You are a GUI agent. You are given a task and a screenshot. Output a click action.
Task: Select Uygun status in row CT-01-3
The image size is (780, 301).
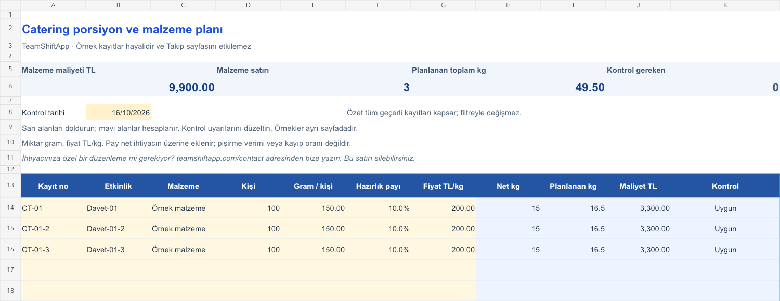pyautogui.click(x=725, y=250)
